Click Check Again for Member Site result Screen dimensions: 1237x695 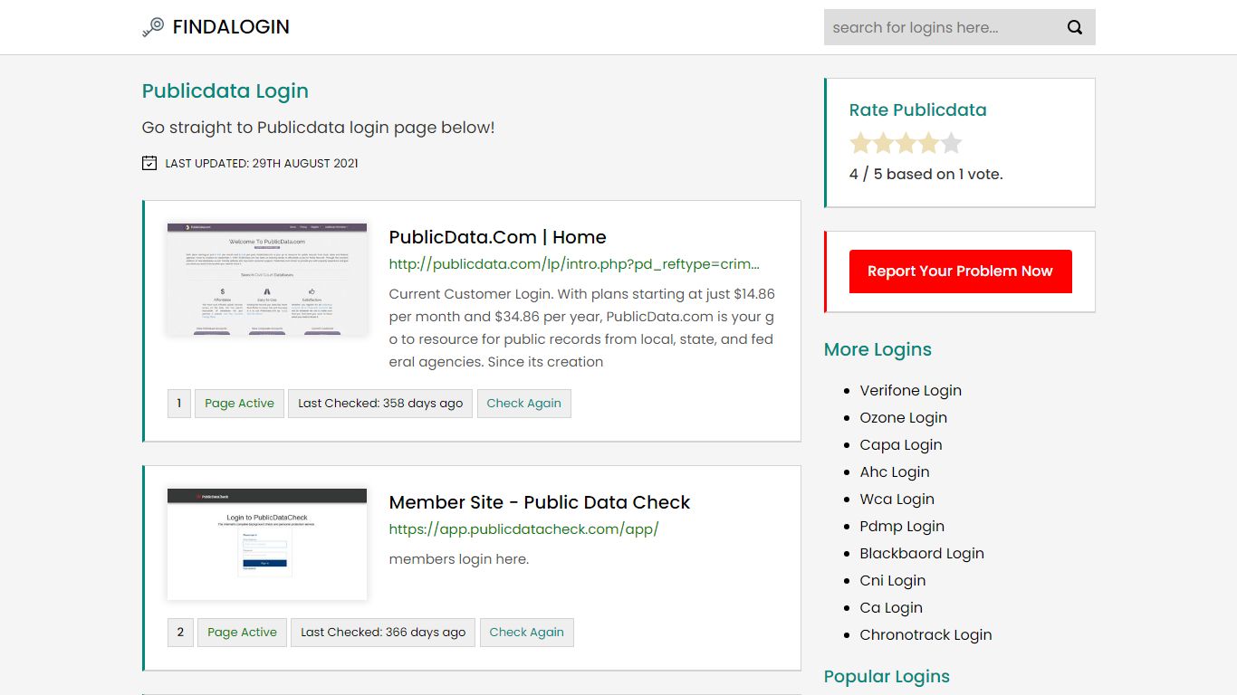[526, 633]
